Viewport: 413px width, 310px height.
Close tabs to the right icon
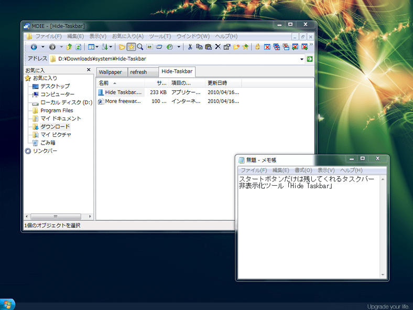[x=305, y=47]
